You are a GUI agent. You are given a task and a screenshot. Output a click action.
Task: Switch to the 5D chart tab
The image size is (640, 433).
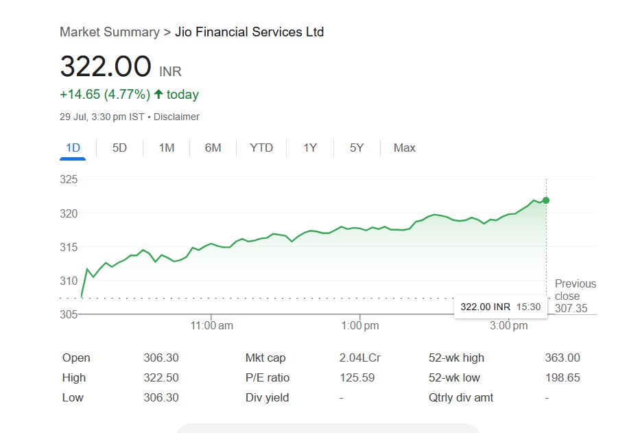click(x=119, y=148)
